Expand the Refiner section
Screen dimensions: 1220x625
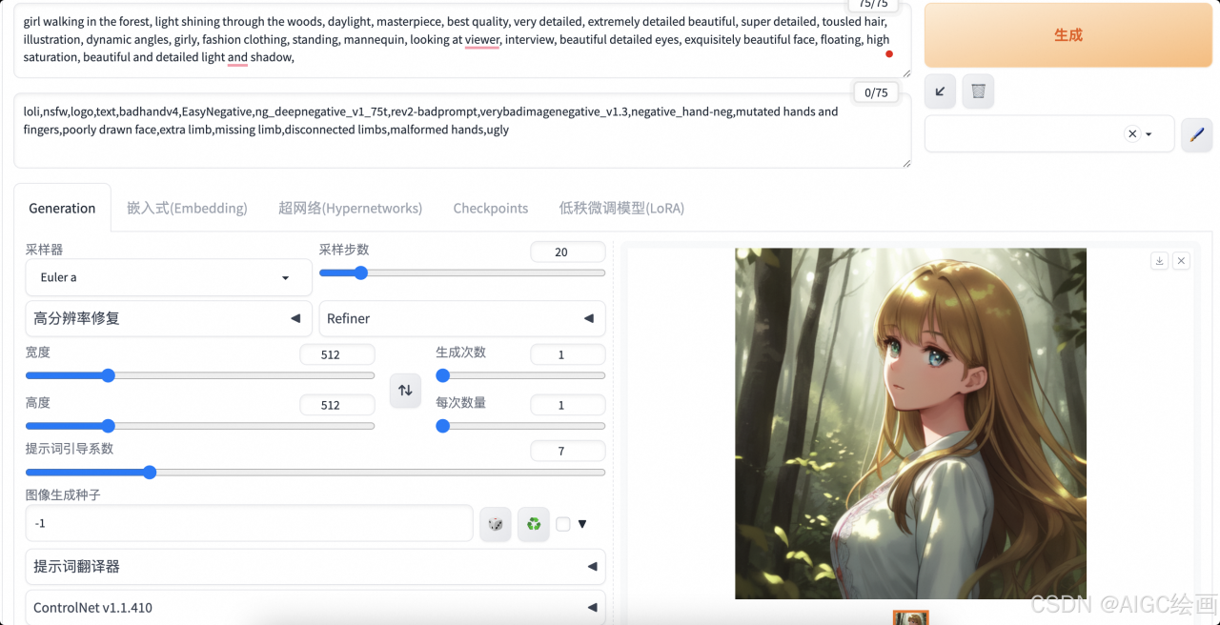pos(462,318)
